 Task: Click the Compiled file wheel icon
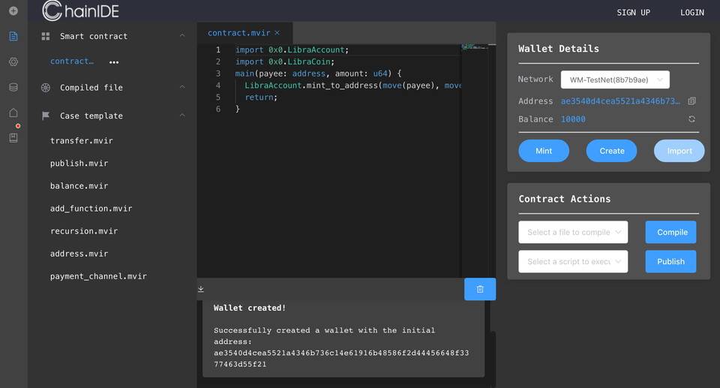coord(46,87)
